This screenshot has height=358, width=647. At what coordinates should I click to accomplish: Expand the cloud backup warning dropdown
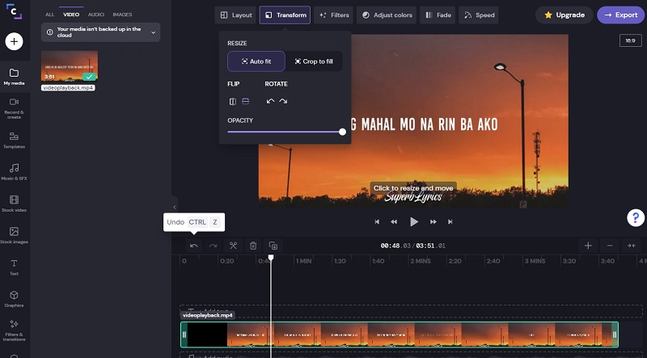(153, 32)
